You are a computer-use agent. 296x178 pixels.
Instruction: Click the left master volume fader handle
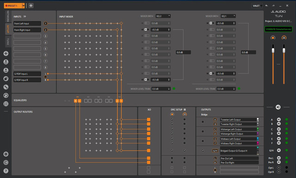coord(273,50)
